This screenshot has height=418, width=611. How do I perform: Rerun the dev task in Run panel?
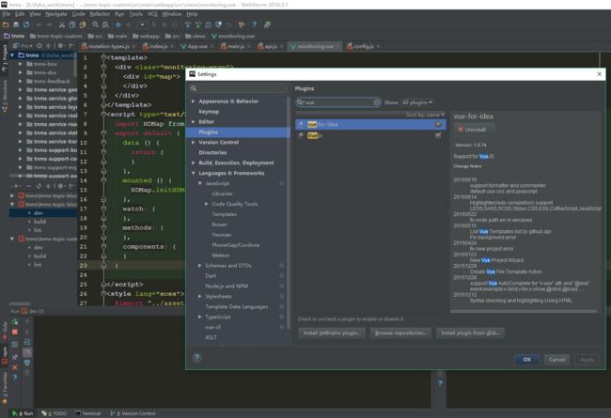click(x=15, y=322)
